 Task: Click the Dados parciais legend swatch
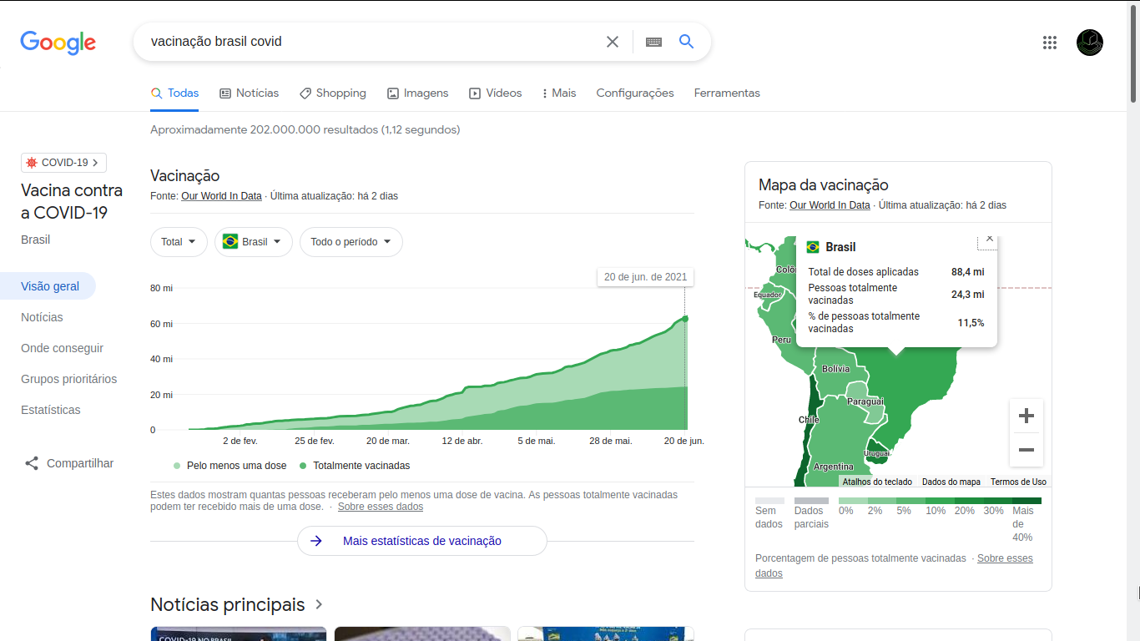coord(811,501)
